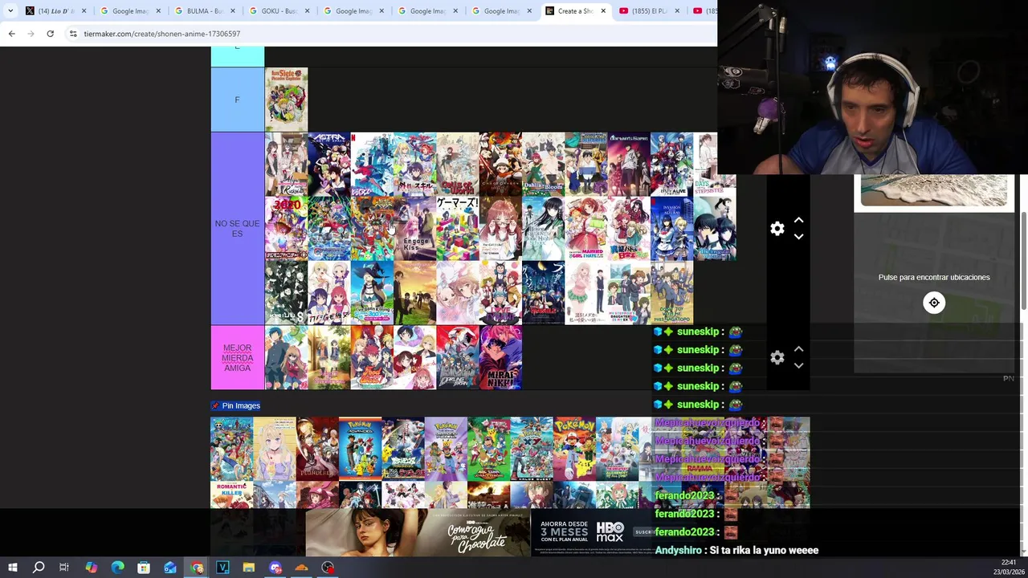Image resolution: width=1028 pixels, height=578 pixels.
Task: Click the NO SE QUE ES tier label
Action: tap(237, 228)
